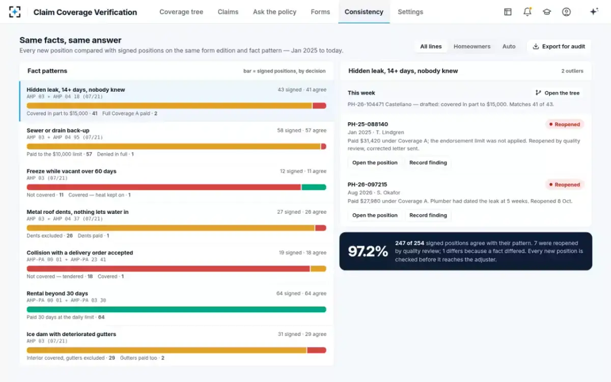The image size is (611, 382).
Task: Click the Claim Coverage Verification title
Action: 85,12
